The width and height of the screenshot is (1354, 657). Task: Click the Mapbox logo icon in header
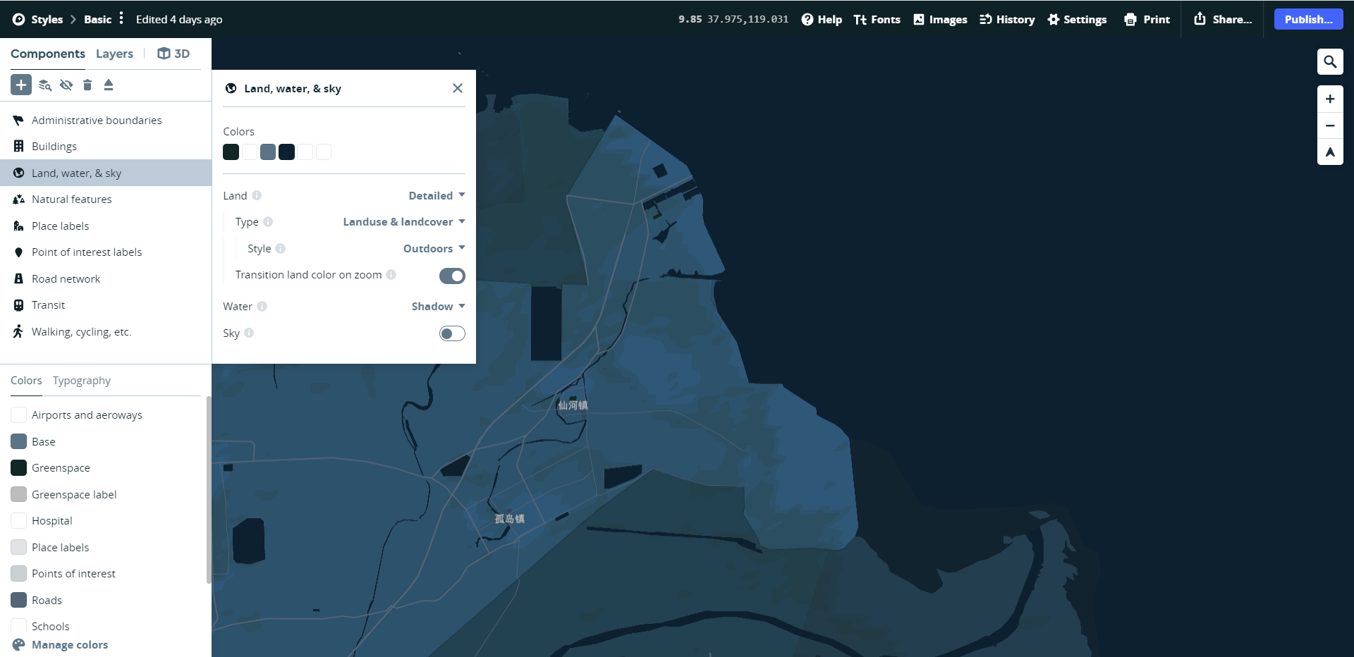(19, 20)
